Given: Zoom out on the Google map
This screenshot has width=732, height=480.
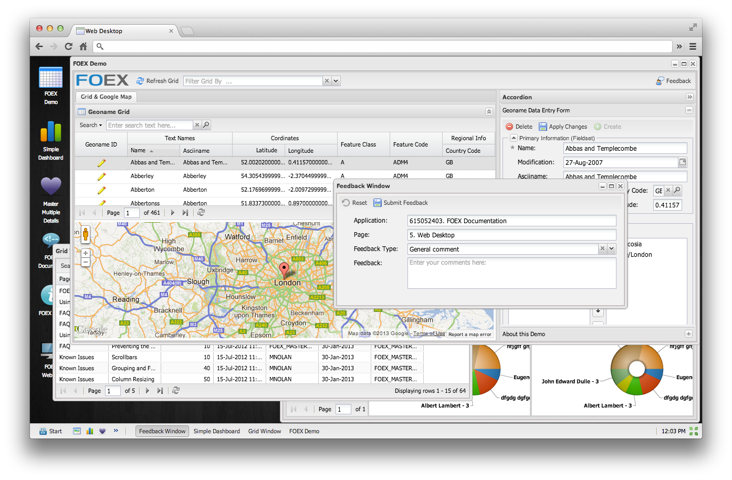Looking at the screenshot, I should pyautogui.click(x=86, y=262).
